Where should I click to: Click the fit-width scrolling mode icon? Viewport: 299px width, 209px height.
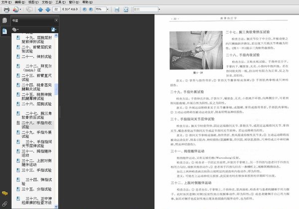tap(117, 9)
